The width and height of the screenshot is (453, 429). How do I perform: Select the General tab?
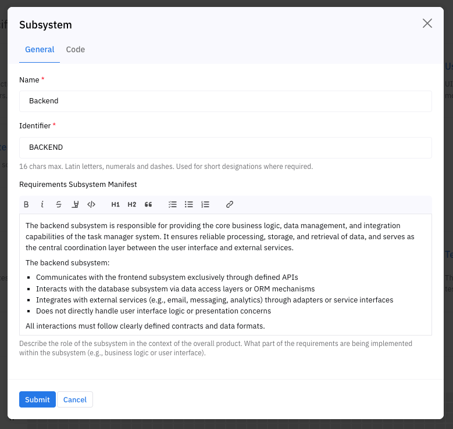pyautogui.click(x=40, y=50)
